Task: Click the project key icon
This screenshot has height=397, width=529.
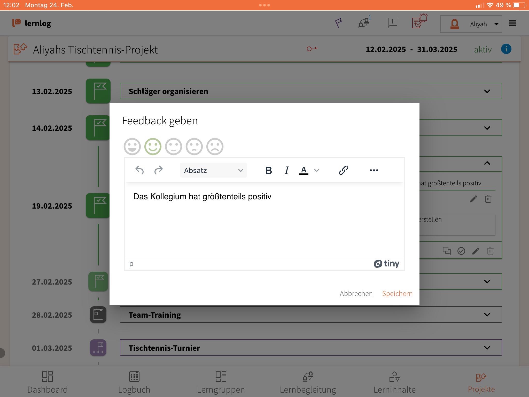Action: [312, 49]
